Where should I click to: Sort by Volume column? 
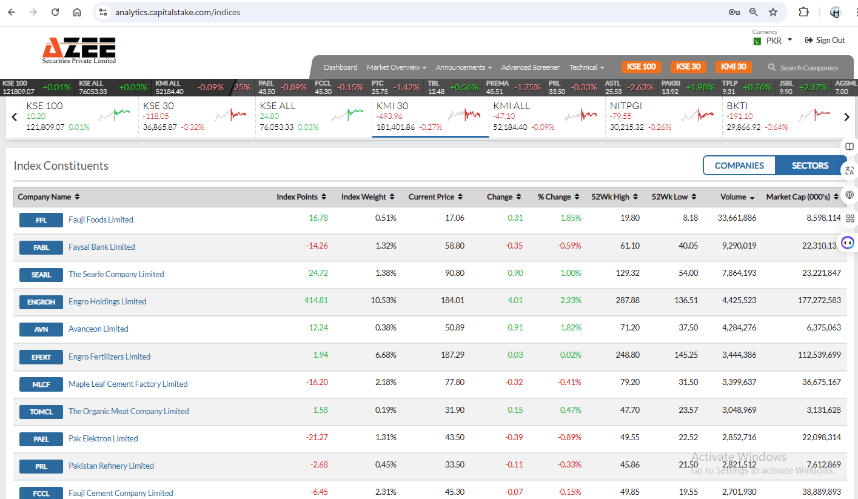[737, 197]
